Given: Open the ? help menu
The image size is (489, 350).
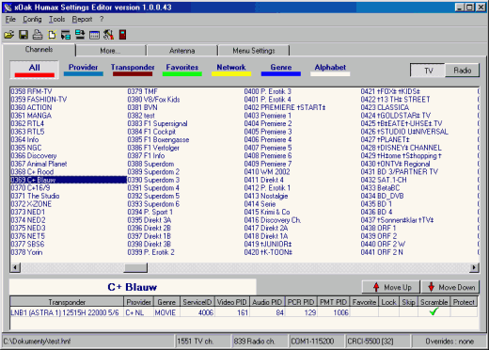Looking at the screenshot, I should click(x=102, y=20).
